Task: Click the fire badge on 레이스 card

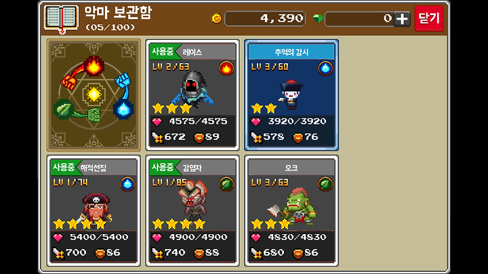Action: (226, 68)
